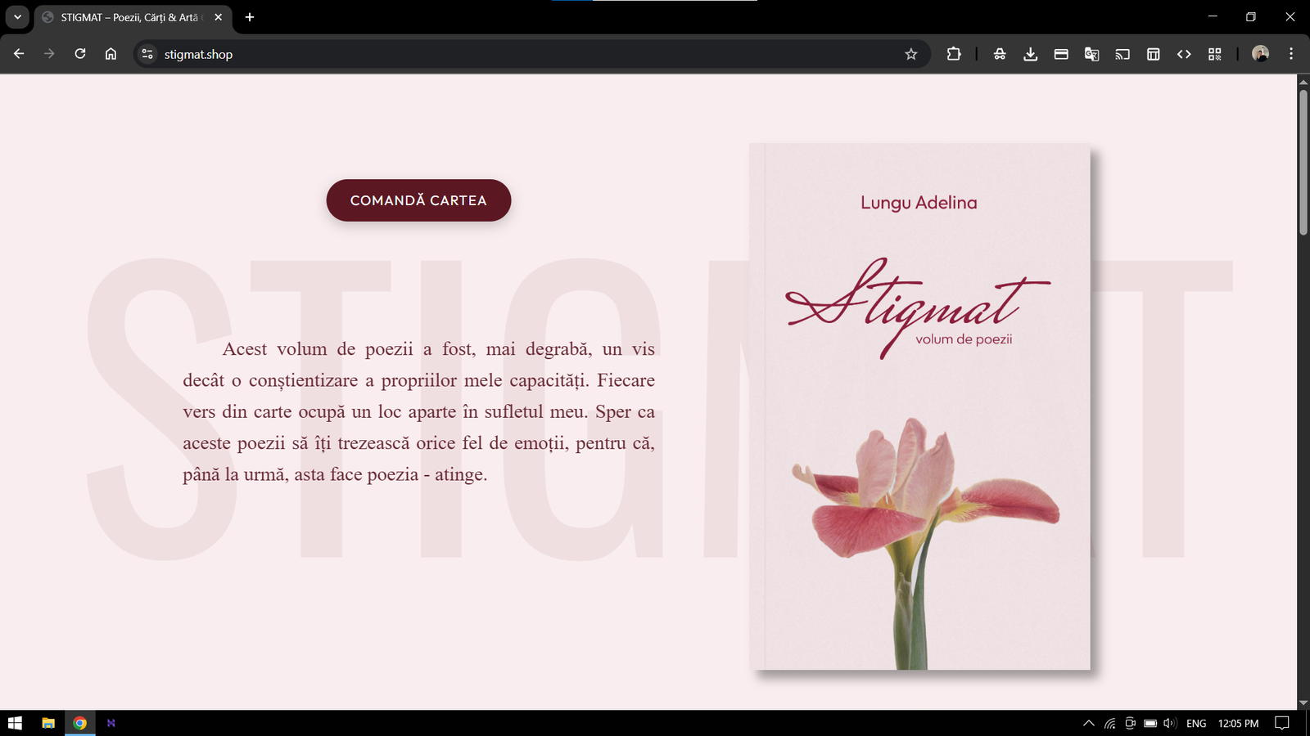Viewport: 1310px width, 736px height.
Task: Open the tab search chevron
Action: pos(17,16)
